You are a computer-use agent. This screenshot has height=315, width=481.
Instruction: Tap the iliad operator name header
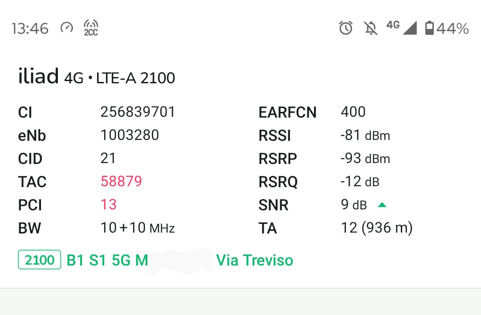38,76
